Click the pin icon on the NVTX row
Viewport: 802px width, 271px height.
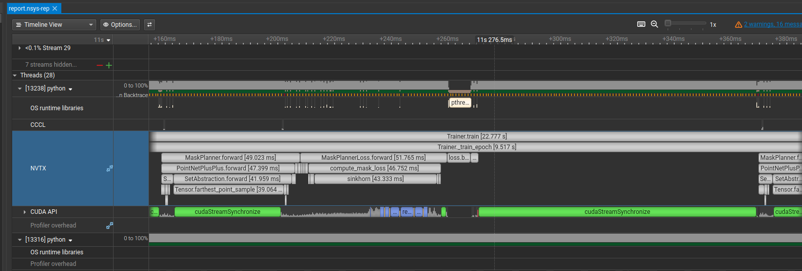pos(110,168)
